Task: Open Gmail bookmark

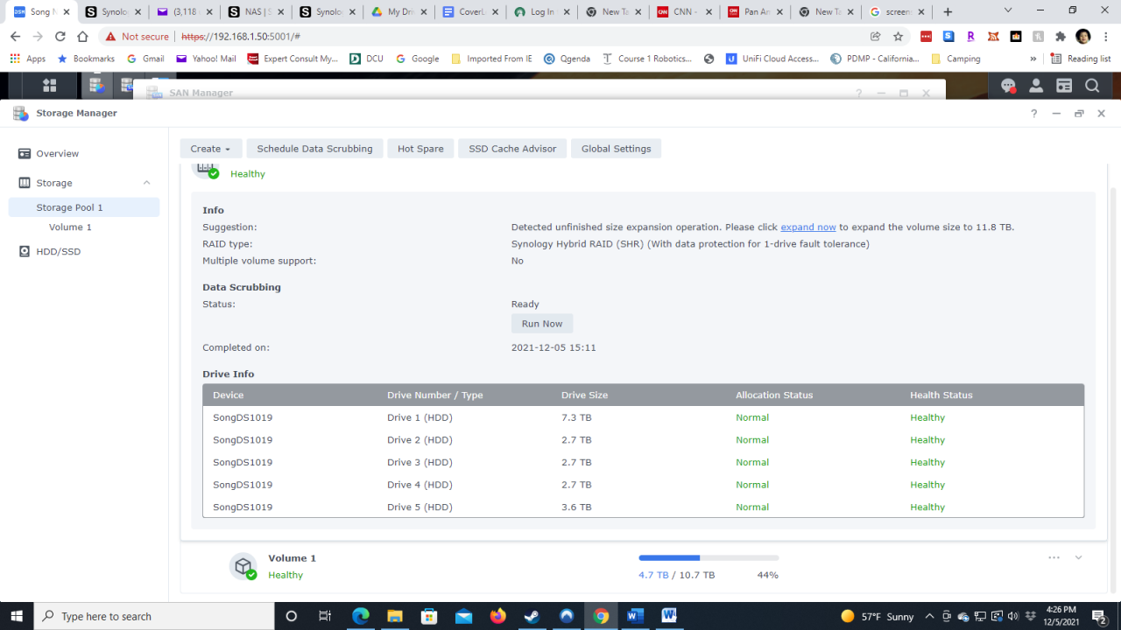Action: 145,59
